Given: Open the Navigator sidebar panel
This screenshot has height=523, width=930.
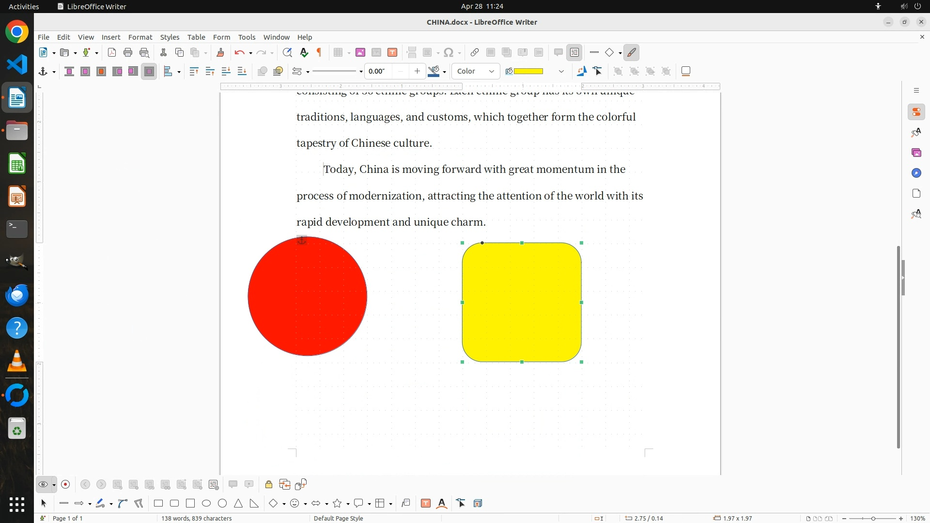Looking at the screenshot, I should [916, 173].
